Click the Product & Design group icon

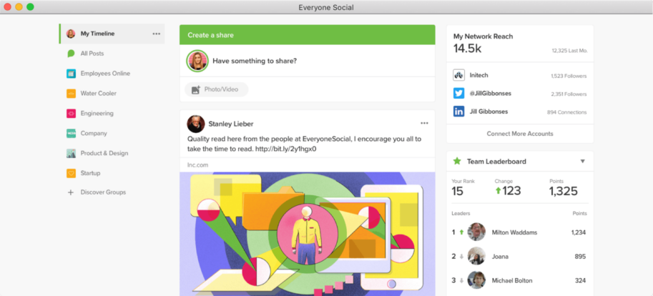point(71,153)
